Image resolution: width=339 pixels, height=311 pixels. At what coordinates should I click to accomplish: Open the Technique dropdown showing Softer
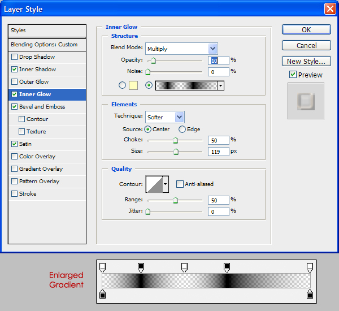tap(165, 117)
